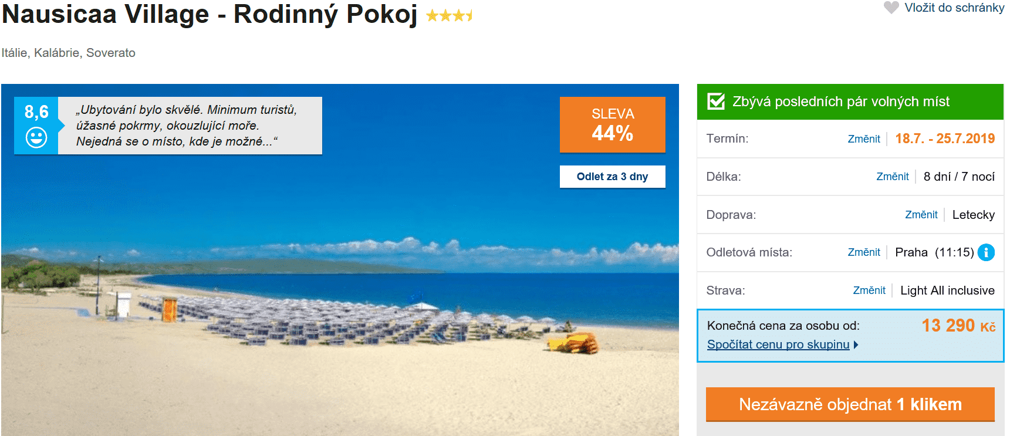The image size is (1010, 436).
Task: Click the beach photo of the resort
Action: 340,293
